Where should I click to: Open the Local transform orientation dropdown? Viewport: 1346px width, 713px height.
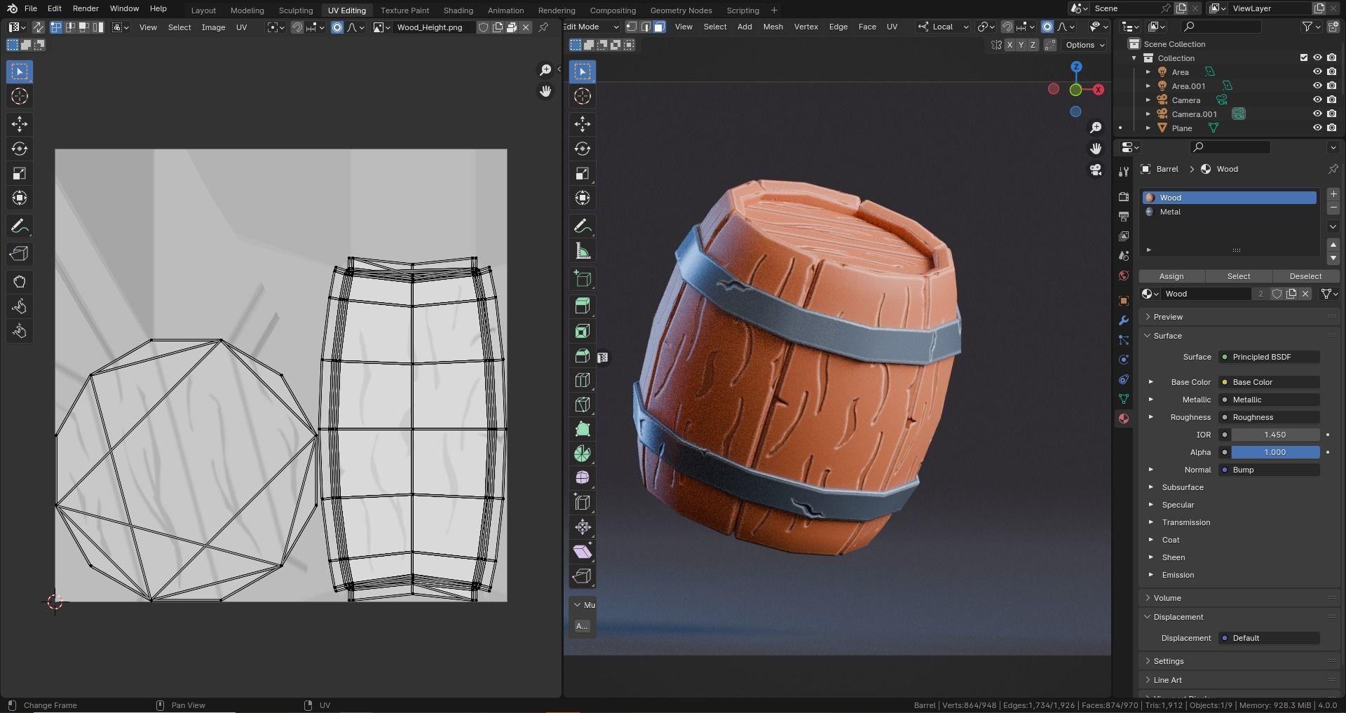[x=944, y=27]
